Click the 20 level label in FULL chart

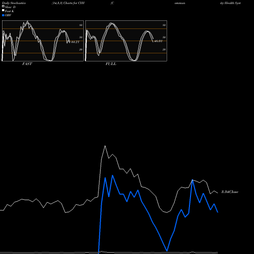coord(164,49)
